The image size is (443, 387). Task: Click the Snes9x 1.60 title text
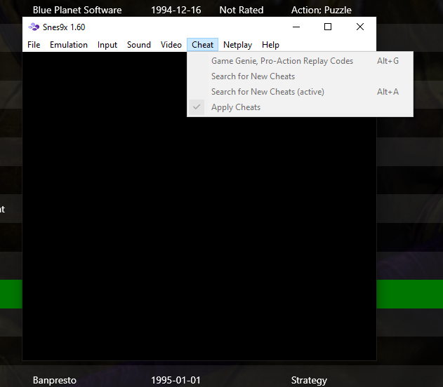[x=64, y=27]
